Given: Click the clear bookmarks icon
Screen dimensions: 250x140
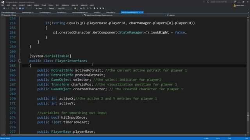Looking at the screenshot, I should pyautogui.click(x=103, y=9).
